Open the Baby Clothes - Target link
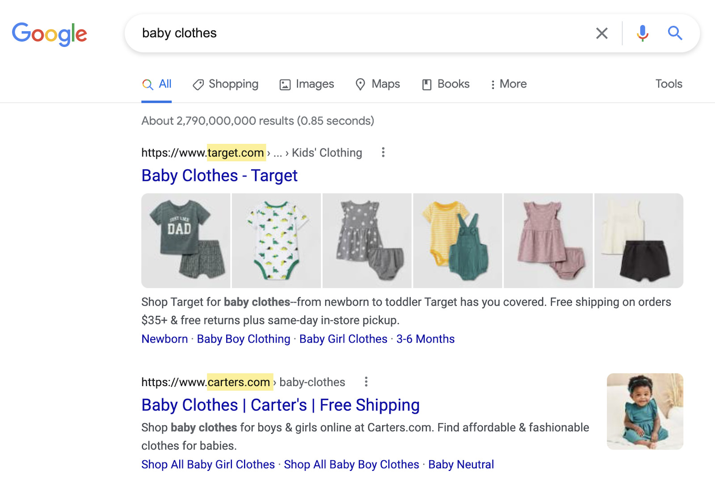Screen dimensions: 715x483 [219, 176]
